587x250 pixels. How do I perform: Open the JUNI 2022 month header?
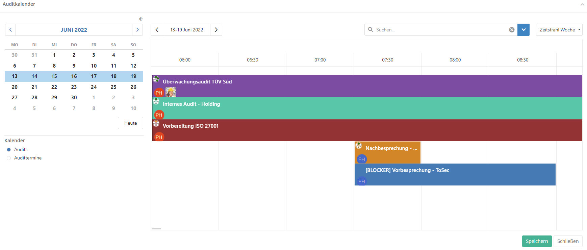[x=74, y=30]
